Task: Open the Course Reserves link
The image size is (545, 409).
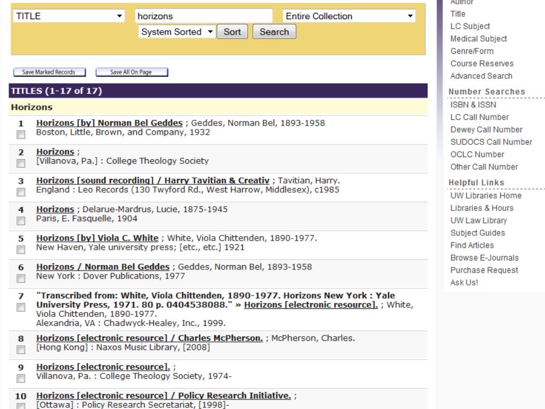Action: tap(482, 64)
